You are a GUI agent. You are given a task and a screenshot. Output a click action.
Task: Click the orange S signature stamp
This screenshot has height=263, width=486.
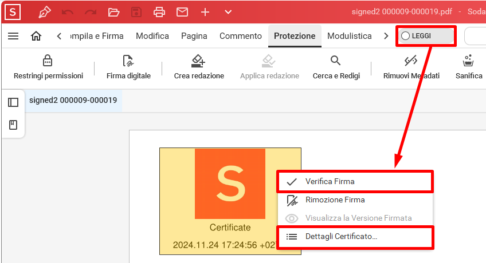tap(230, 184)
